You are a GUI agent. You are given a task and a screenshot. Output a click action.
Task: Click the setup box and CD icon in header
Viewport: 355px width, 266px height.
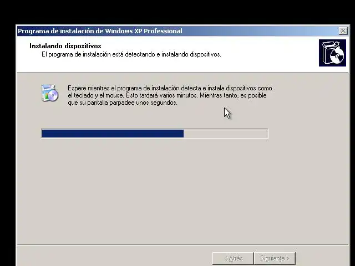332,53
